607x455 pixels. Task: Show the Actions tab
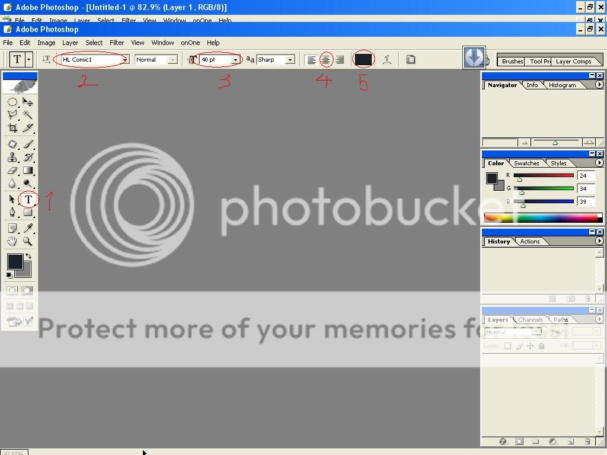tap(529, 242)
